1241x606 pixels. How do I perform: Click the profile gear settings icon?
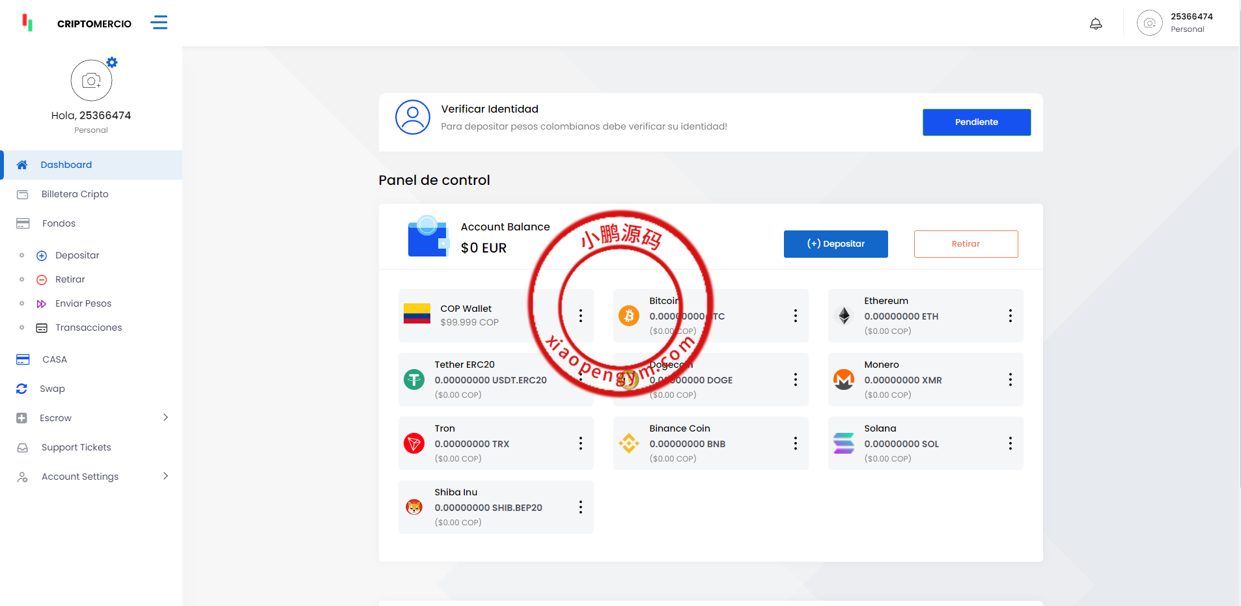[x=112, y=62]
